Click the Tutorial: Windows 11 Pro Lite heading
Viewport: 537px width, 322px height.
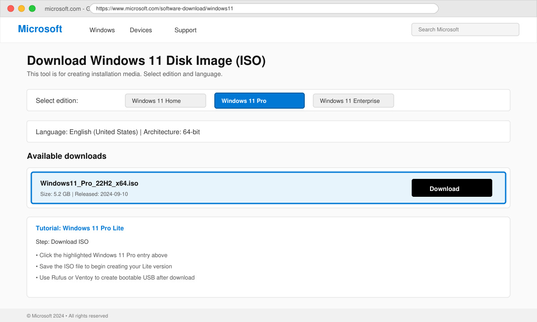click(x=80, y=228)
